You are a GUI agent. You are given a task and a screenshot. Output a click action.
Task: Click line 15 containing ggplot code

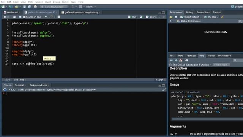[x=33, y=64]
